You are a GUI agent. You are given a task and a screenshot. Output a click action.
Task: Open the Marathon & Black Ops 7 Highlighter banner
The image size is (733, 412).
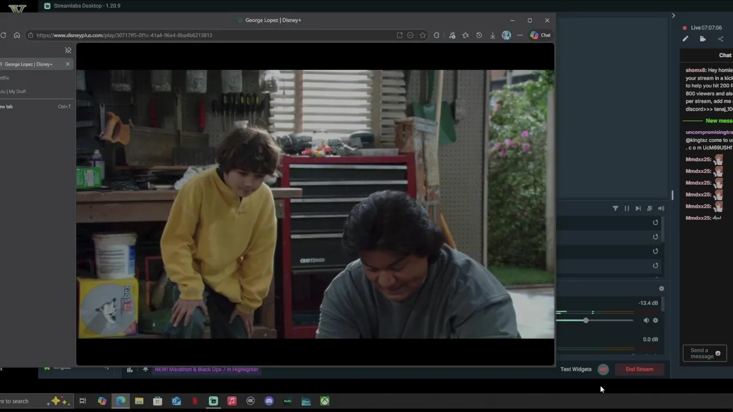click(x=207, y=369)
